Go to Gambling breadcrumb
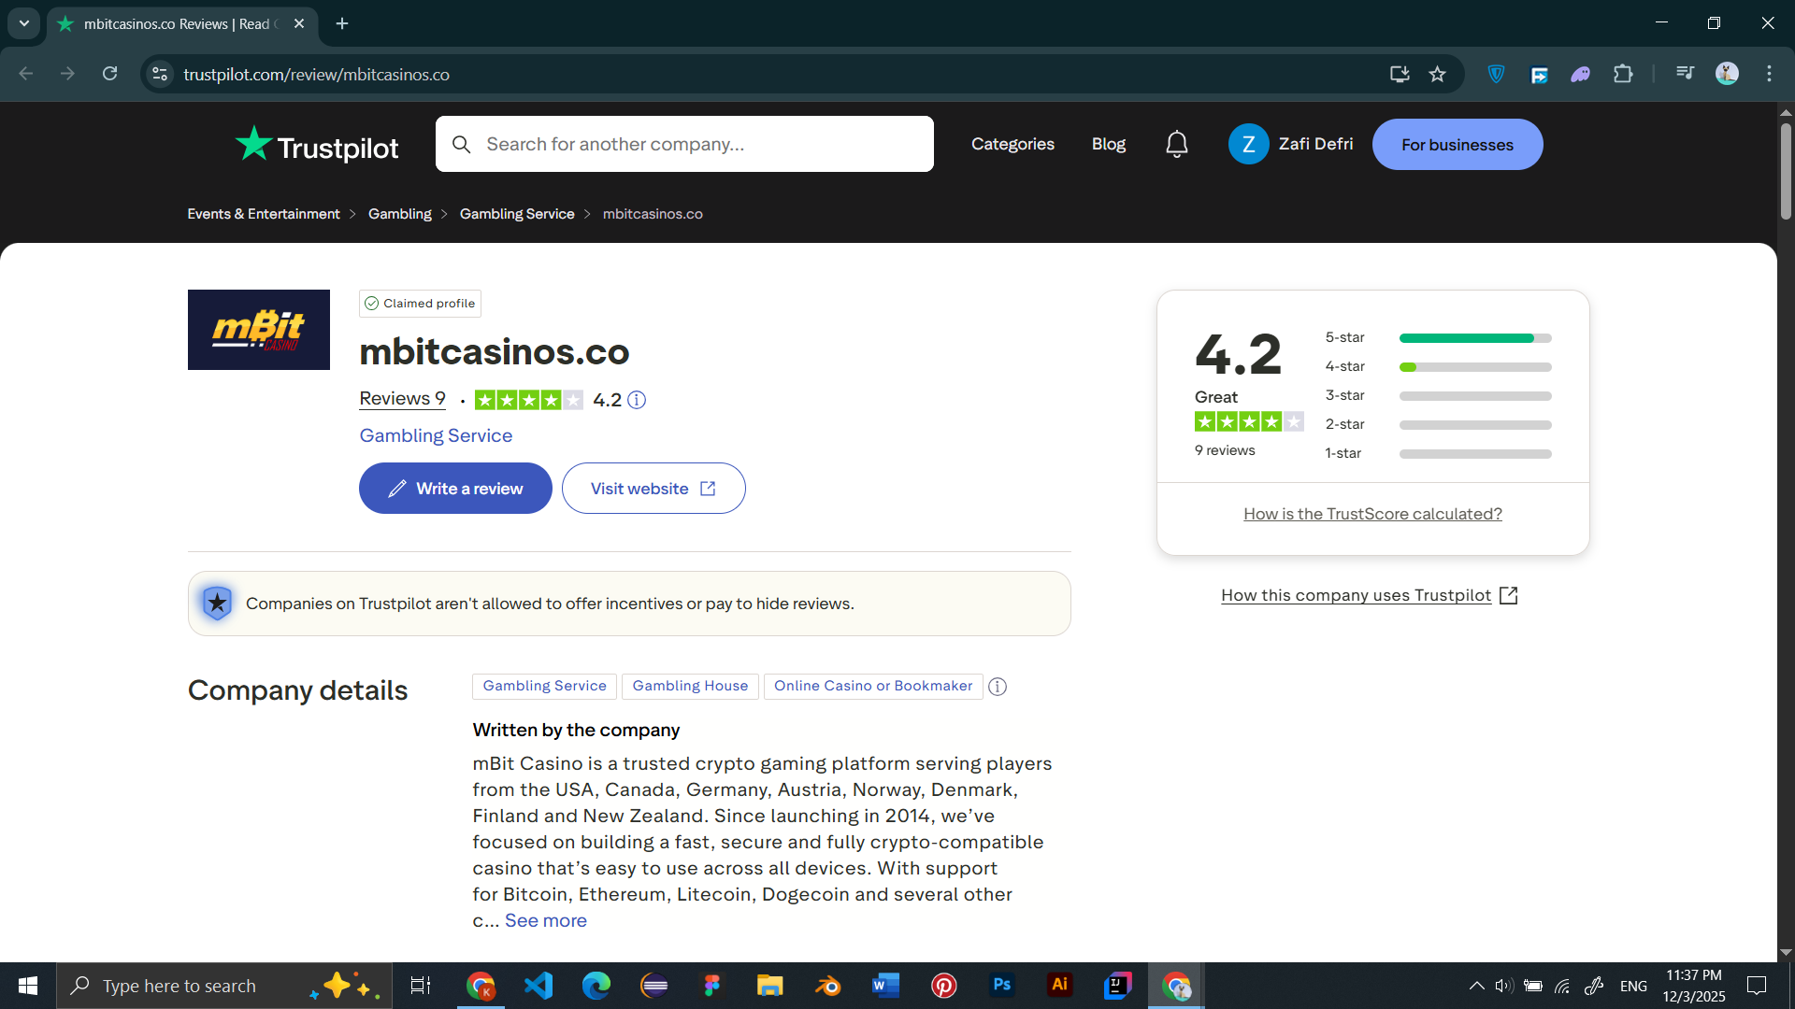Image resolution: width=1795 pixels, height=1009 pixels. [399, 214]
